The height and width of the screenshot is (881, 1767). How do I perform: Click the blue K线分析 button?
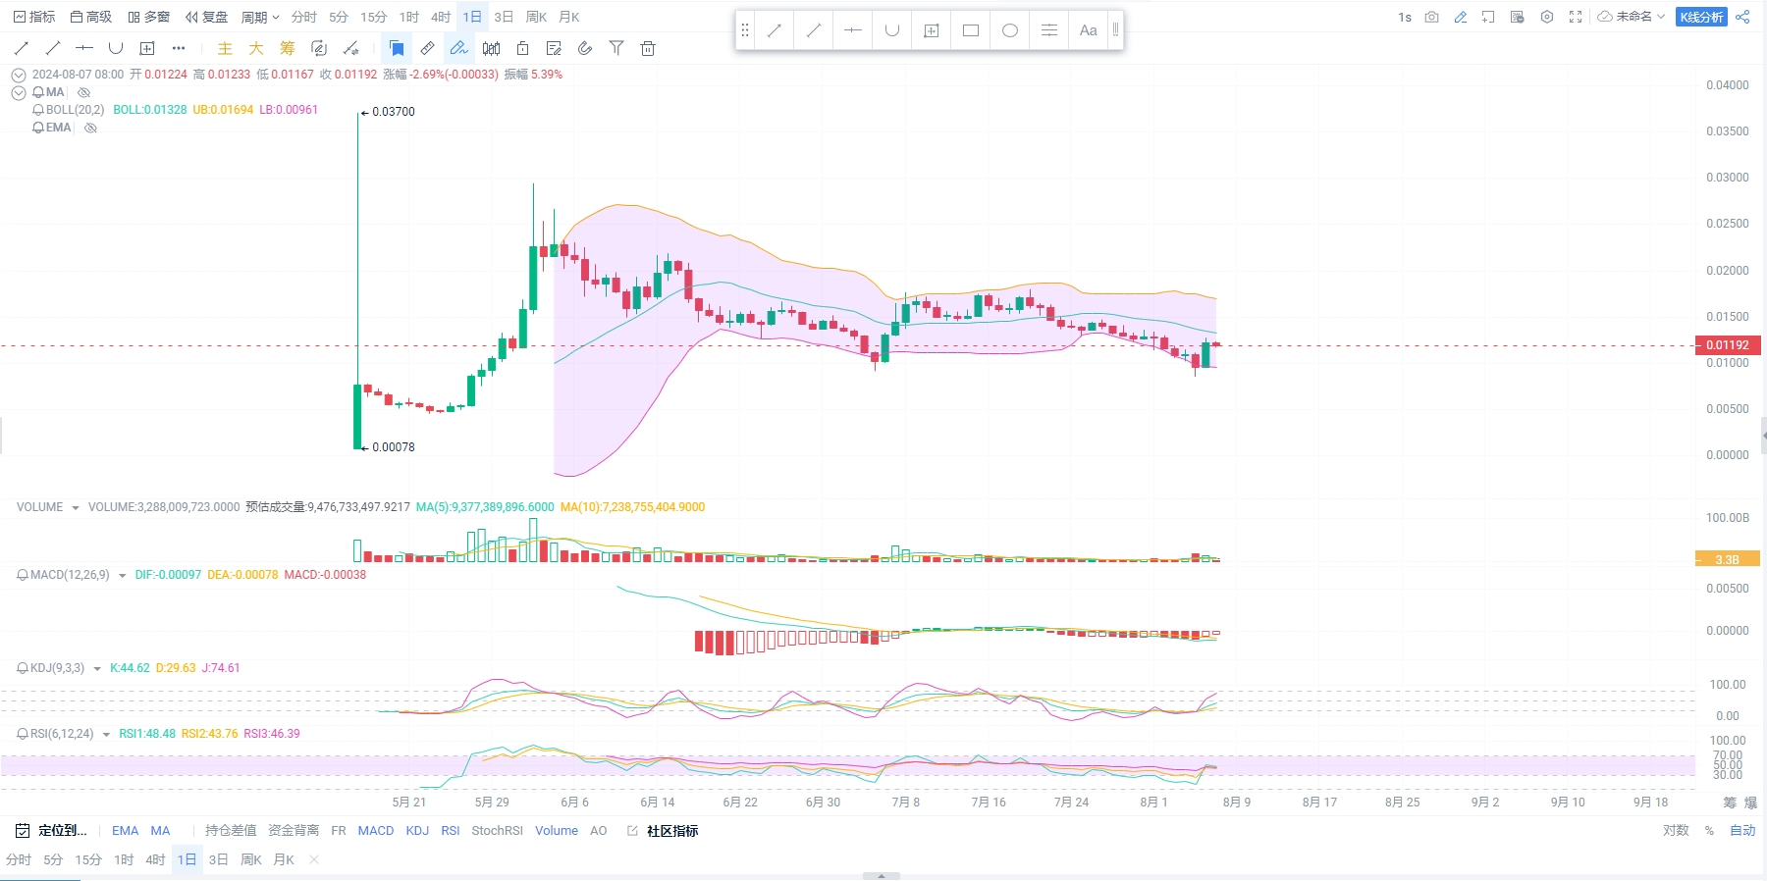1701,17
